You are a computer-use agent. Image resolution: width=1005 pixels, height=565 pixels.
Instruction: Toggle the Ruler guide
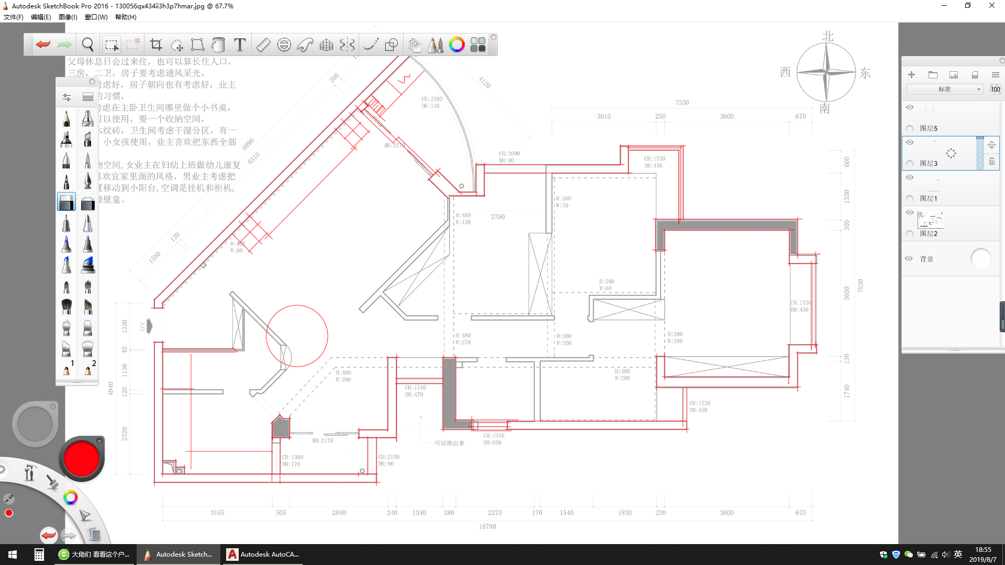263,44
